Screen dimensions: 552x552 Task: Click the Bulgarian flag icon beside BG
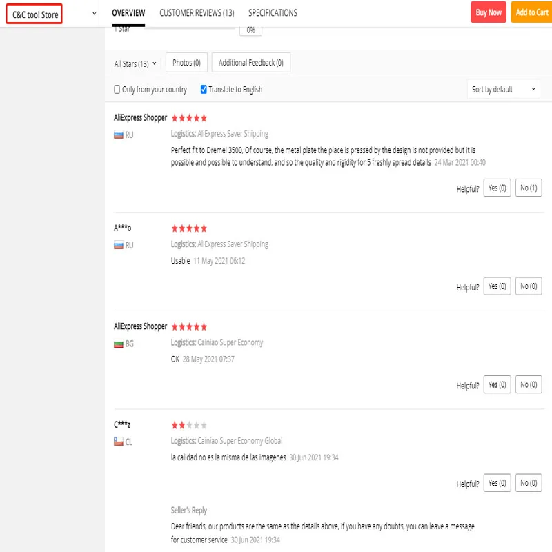(x=118, y=344)
